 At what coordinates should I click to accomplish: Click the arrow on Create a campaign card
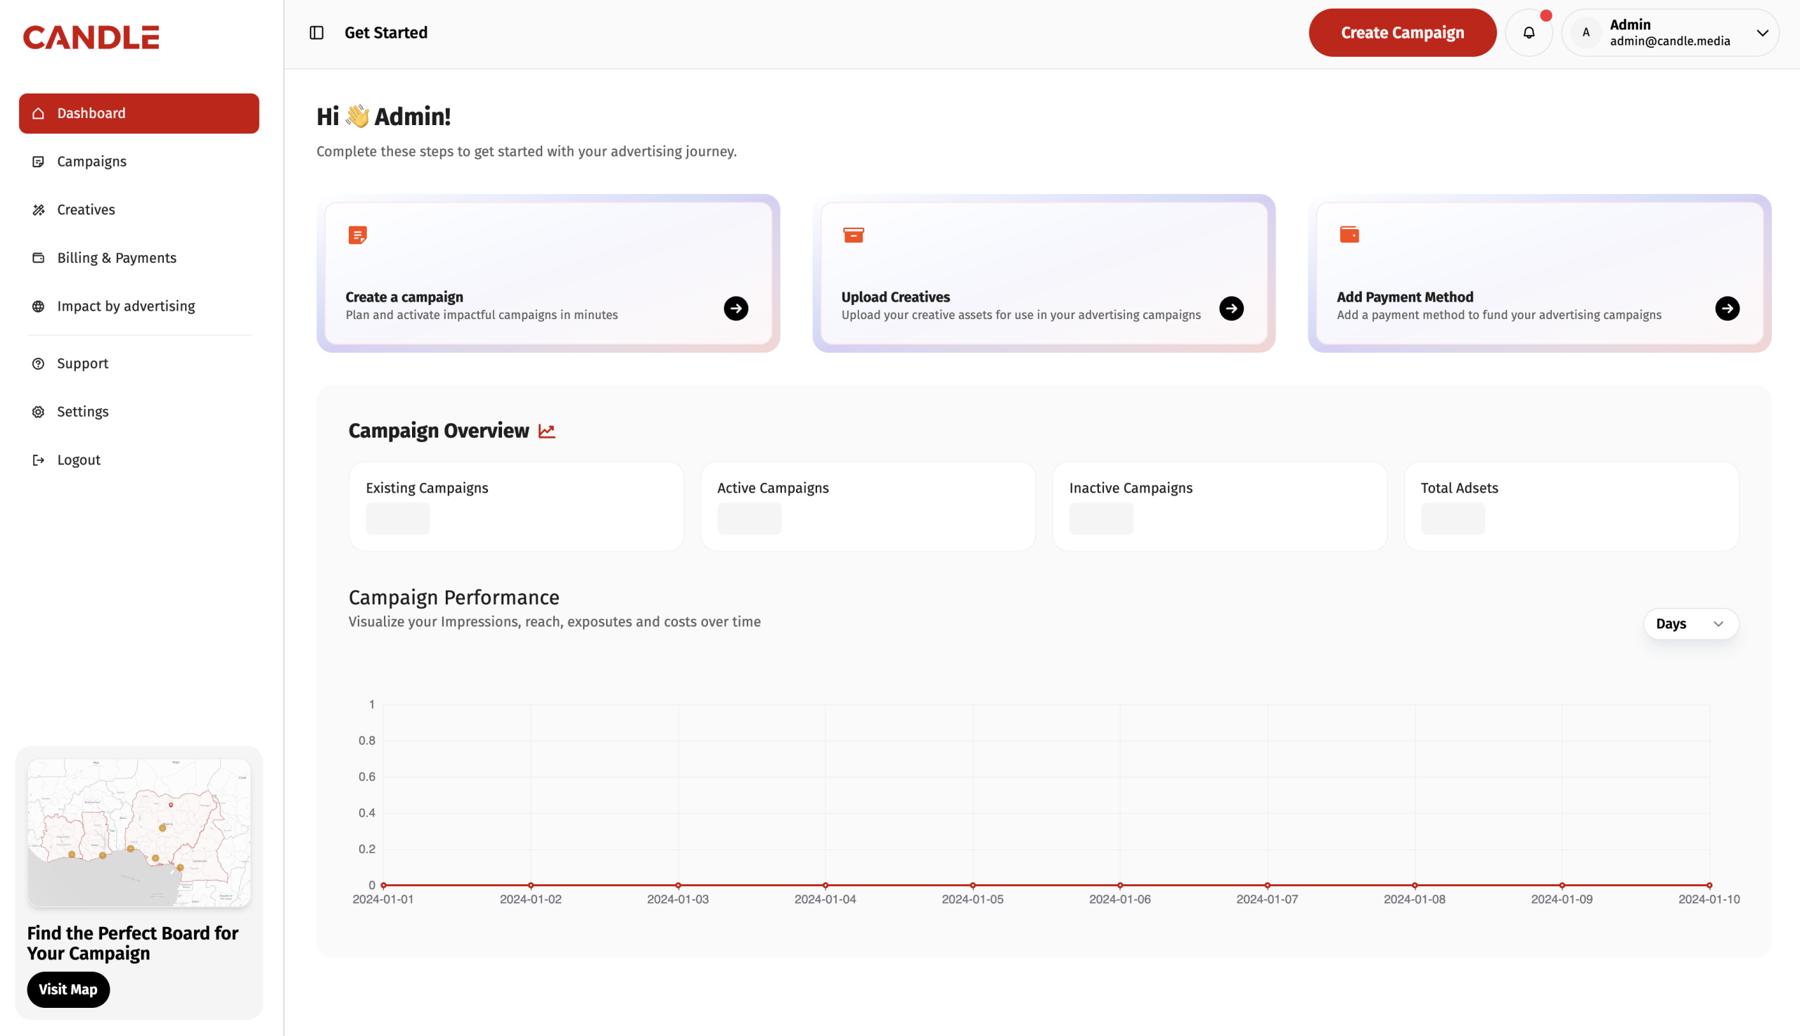point(736,308)
